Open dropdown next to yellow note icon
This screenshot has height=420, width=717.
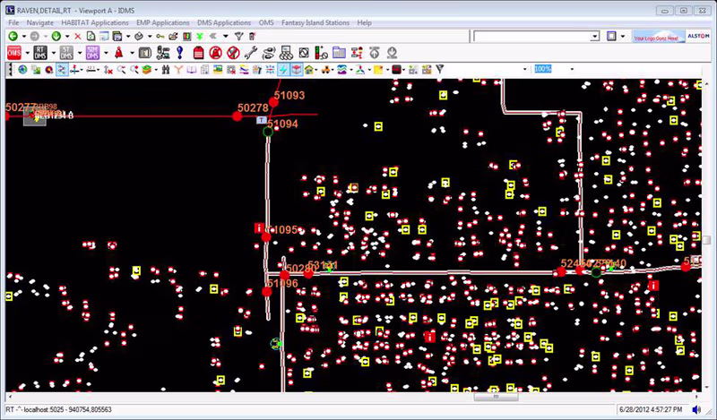tap(387, 70)
